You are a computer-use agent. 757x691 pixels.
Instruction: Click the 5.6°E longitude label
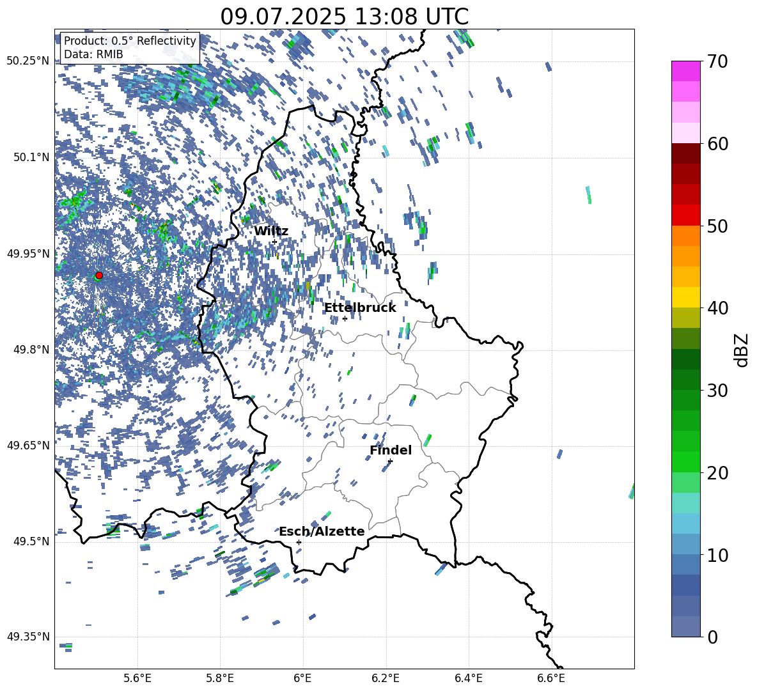tap(137, 679)
